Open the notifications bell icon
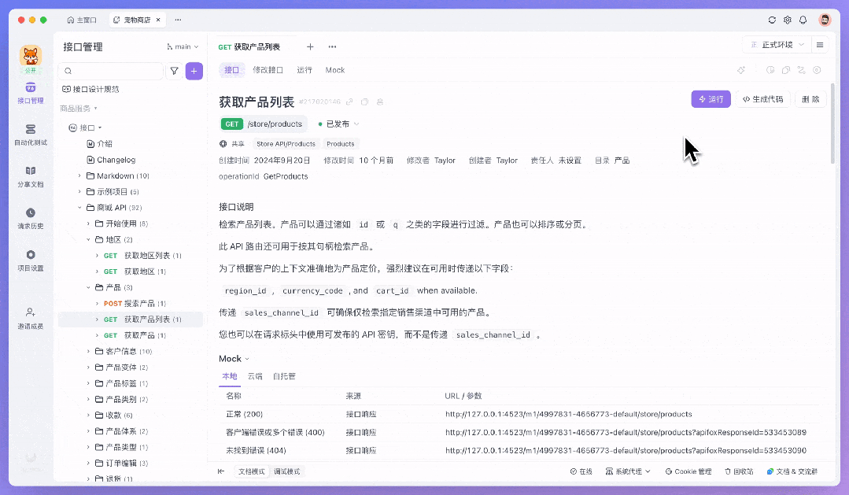The image size is (849, 495). pos(803,20)
